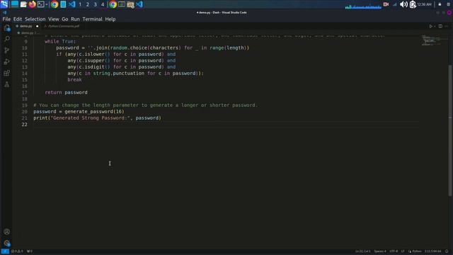
Task: Click the print statement on line 21
Action: (97, 118)
